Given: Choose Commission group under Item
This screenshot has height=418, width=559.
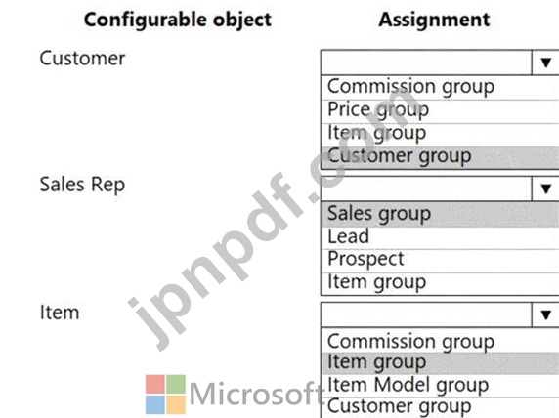Looking at the screenshot, I should [x=440, y=341].
